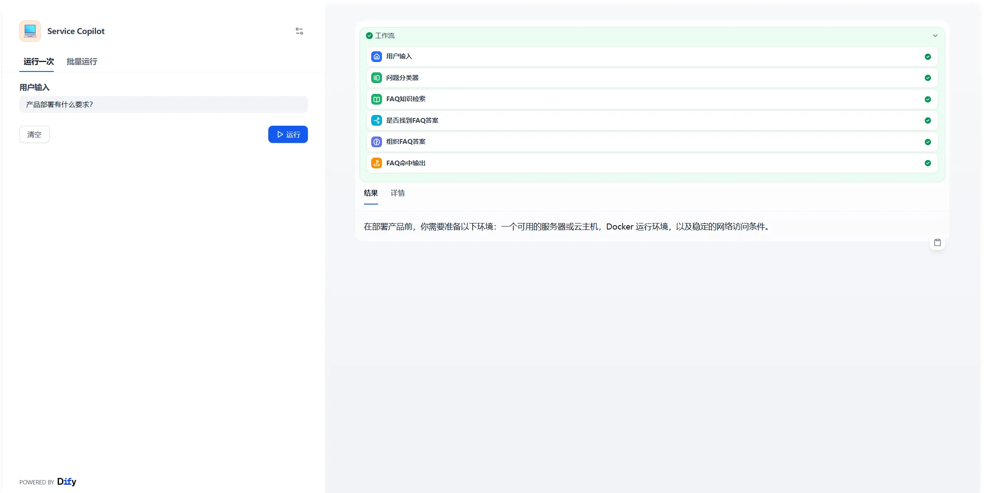Screen dimensions: 984x493
Task: Click the POWERED BY text in footer
Action: coord(37,482)
